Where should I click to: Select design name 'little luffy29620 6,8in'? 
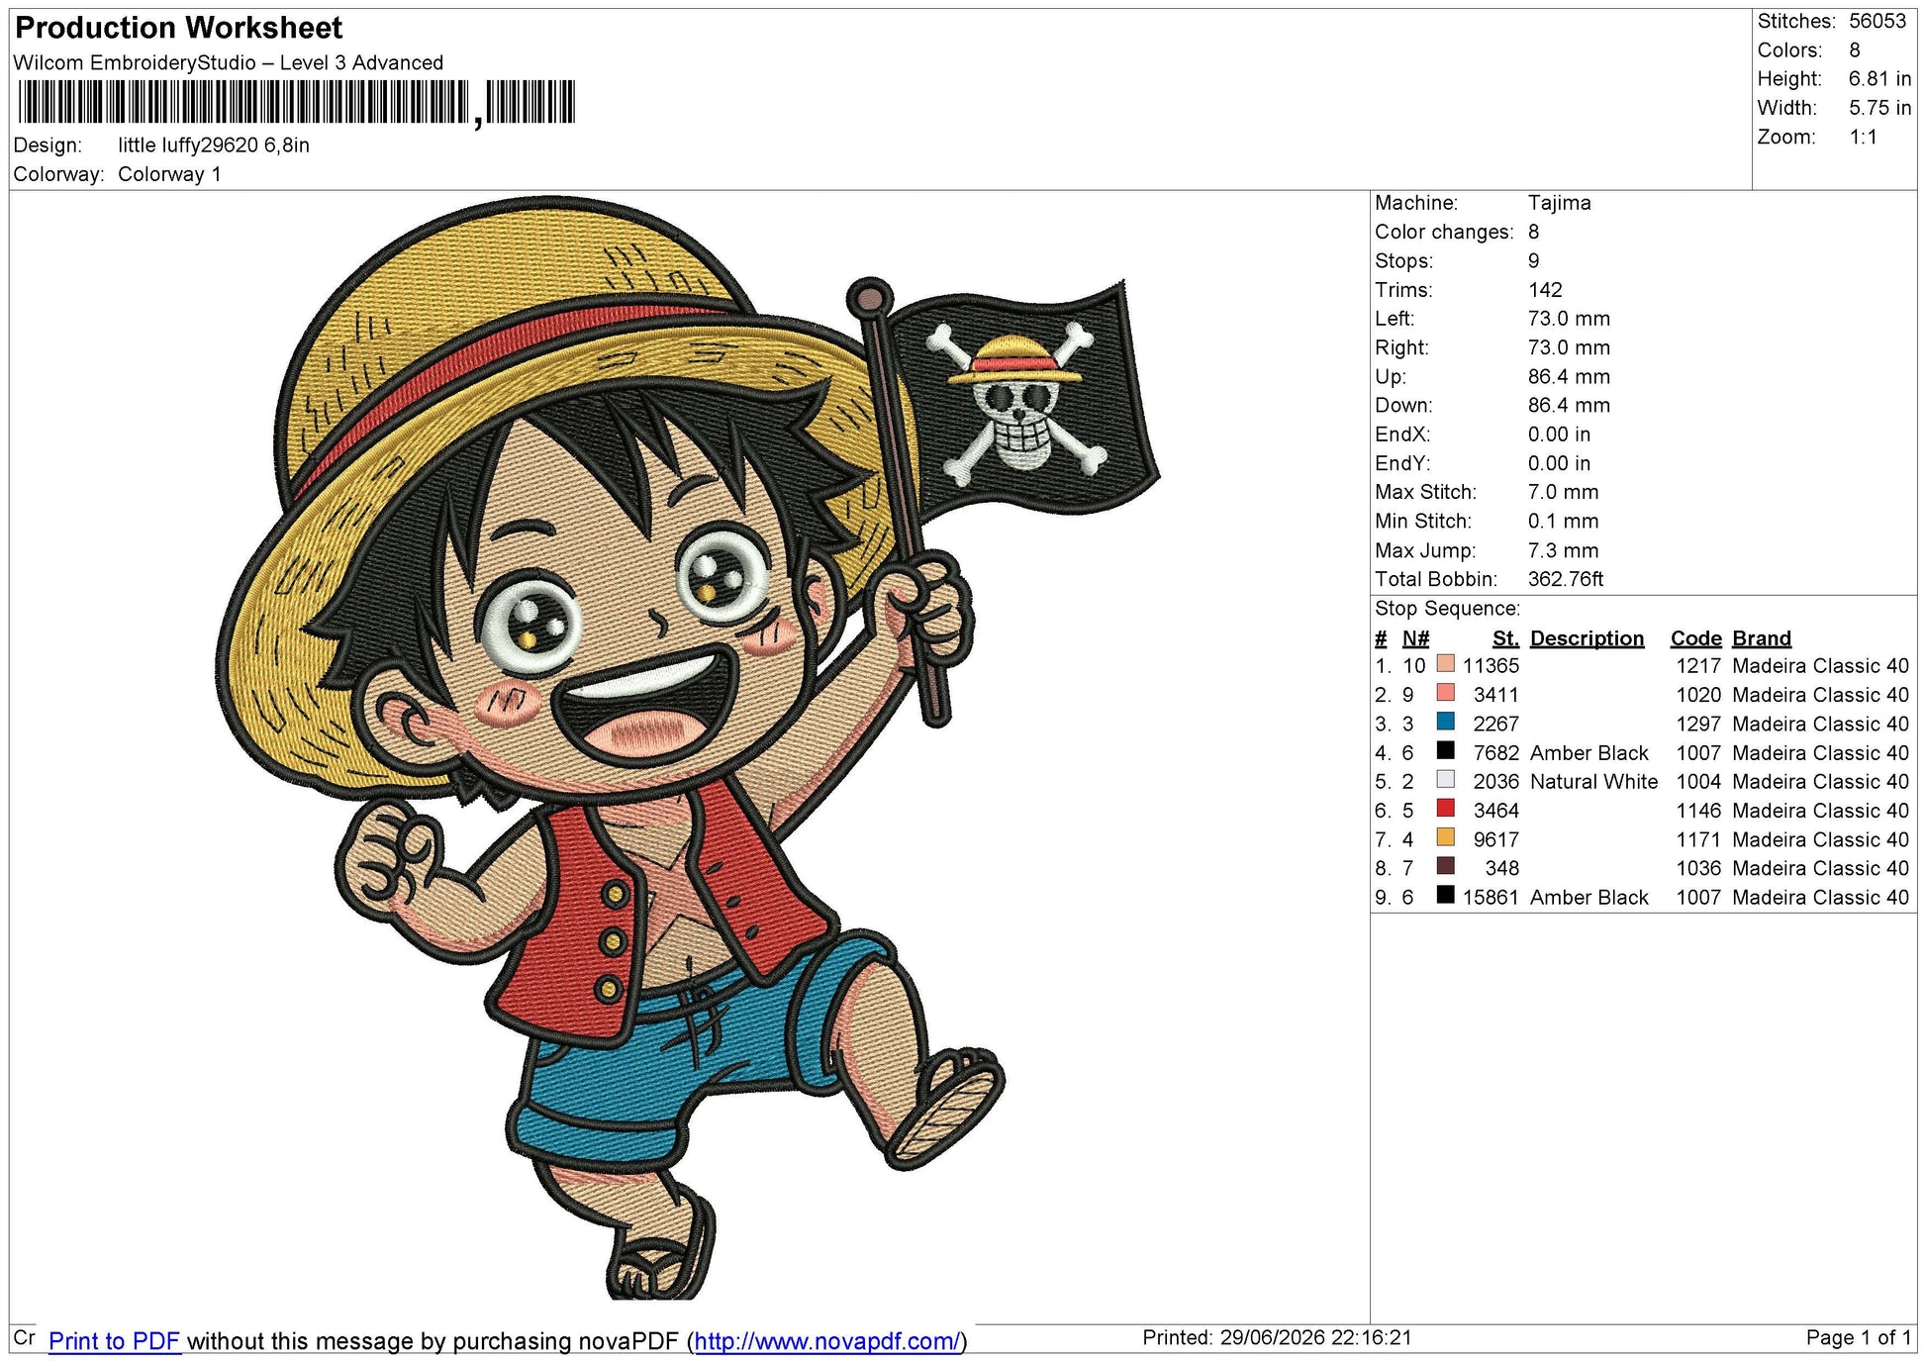(214, 146)
